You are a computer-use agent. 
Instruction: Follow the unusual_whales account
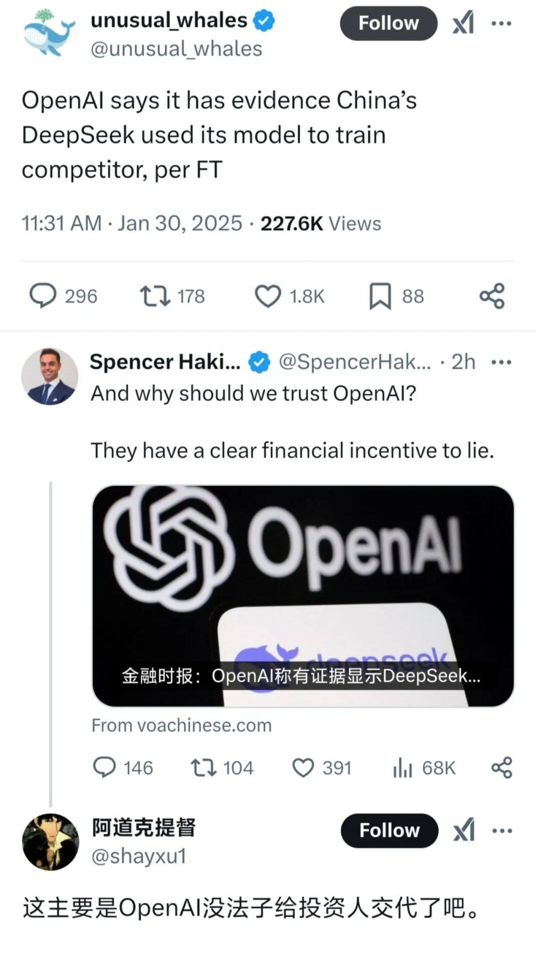click(388, 23)
